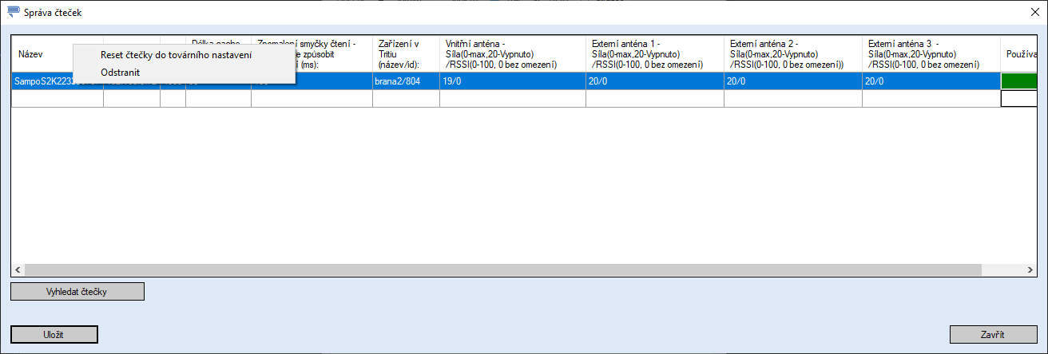The width and height of the screenshot is (1048, 354).
Task: Select the internal antenna '19/0' cell
Action: (x=511, y=81)
